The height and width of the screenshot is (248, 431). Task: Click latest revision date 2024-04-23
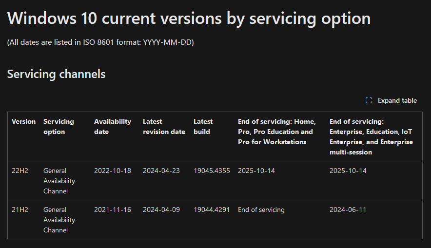coord(161,171)
